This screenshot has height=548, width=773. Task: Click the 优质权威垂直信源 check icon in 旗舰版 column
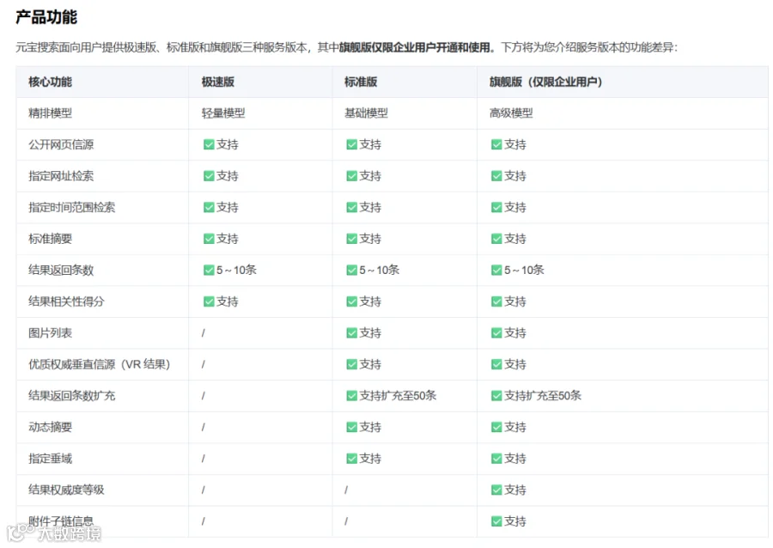496,364
